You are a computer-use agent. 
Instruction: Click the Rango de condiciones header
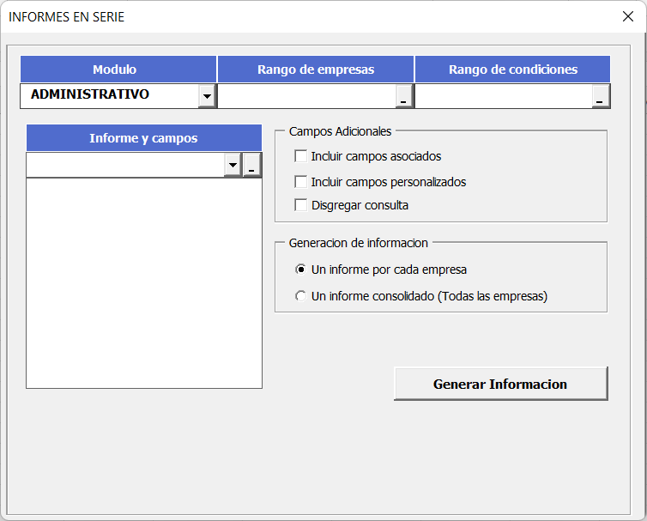click(512, 70)
